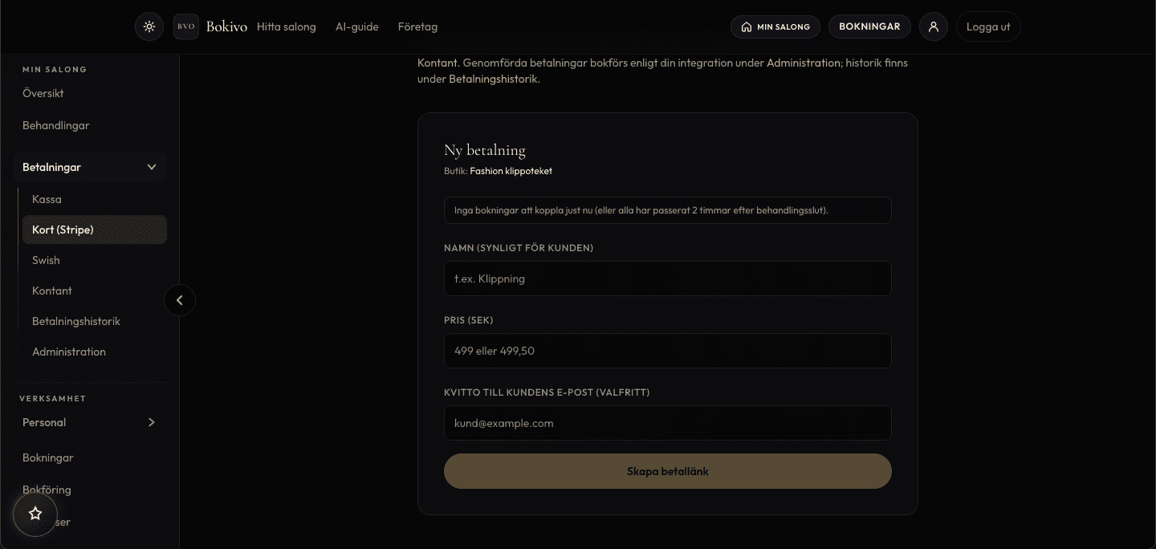
Task: Collapse the Betalningar section chevron
Action: tap(152, 167)
